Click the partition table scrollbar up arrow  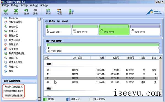pos(161,58)
